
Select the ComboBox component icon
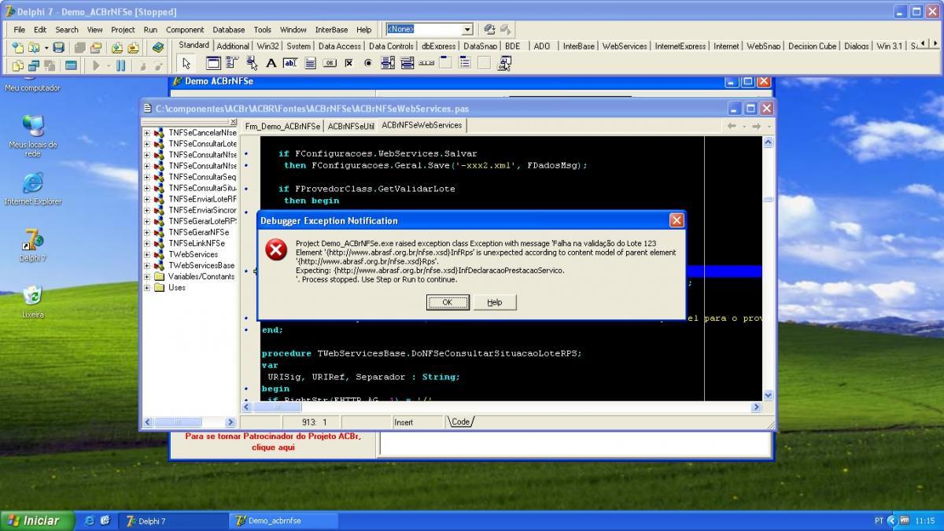click(407, 64)
